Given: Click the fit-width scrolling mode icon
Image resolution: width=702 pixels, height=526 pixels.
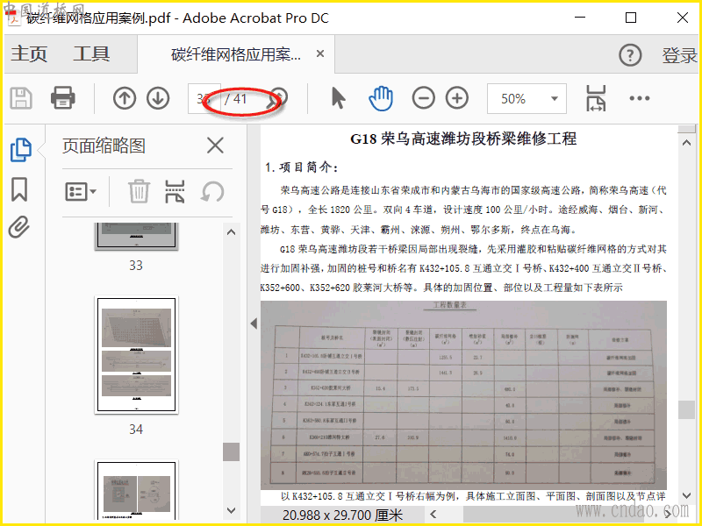Looking at the screenshot, I should 596,98.
